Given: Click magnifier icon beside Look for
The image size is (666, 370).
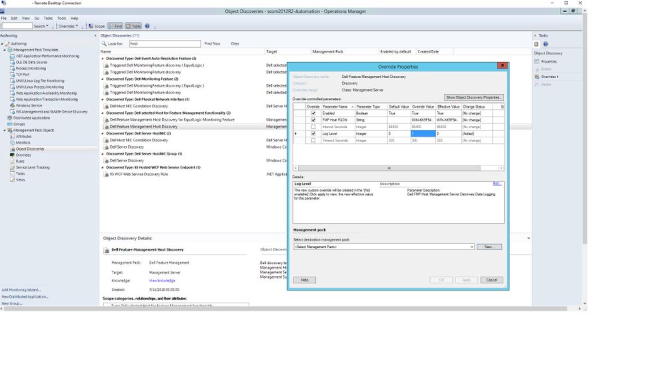Looking at the screenshot, I should [103, 43].
